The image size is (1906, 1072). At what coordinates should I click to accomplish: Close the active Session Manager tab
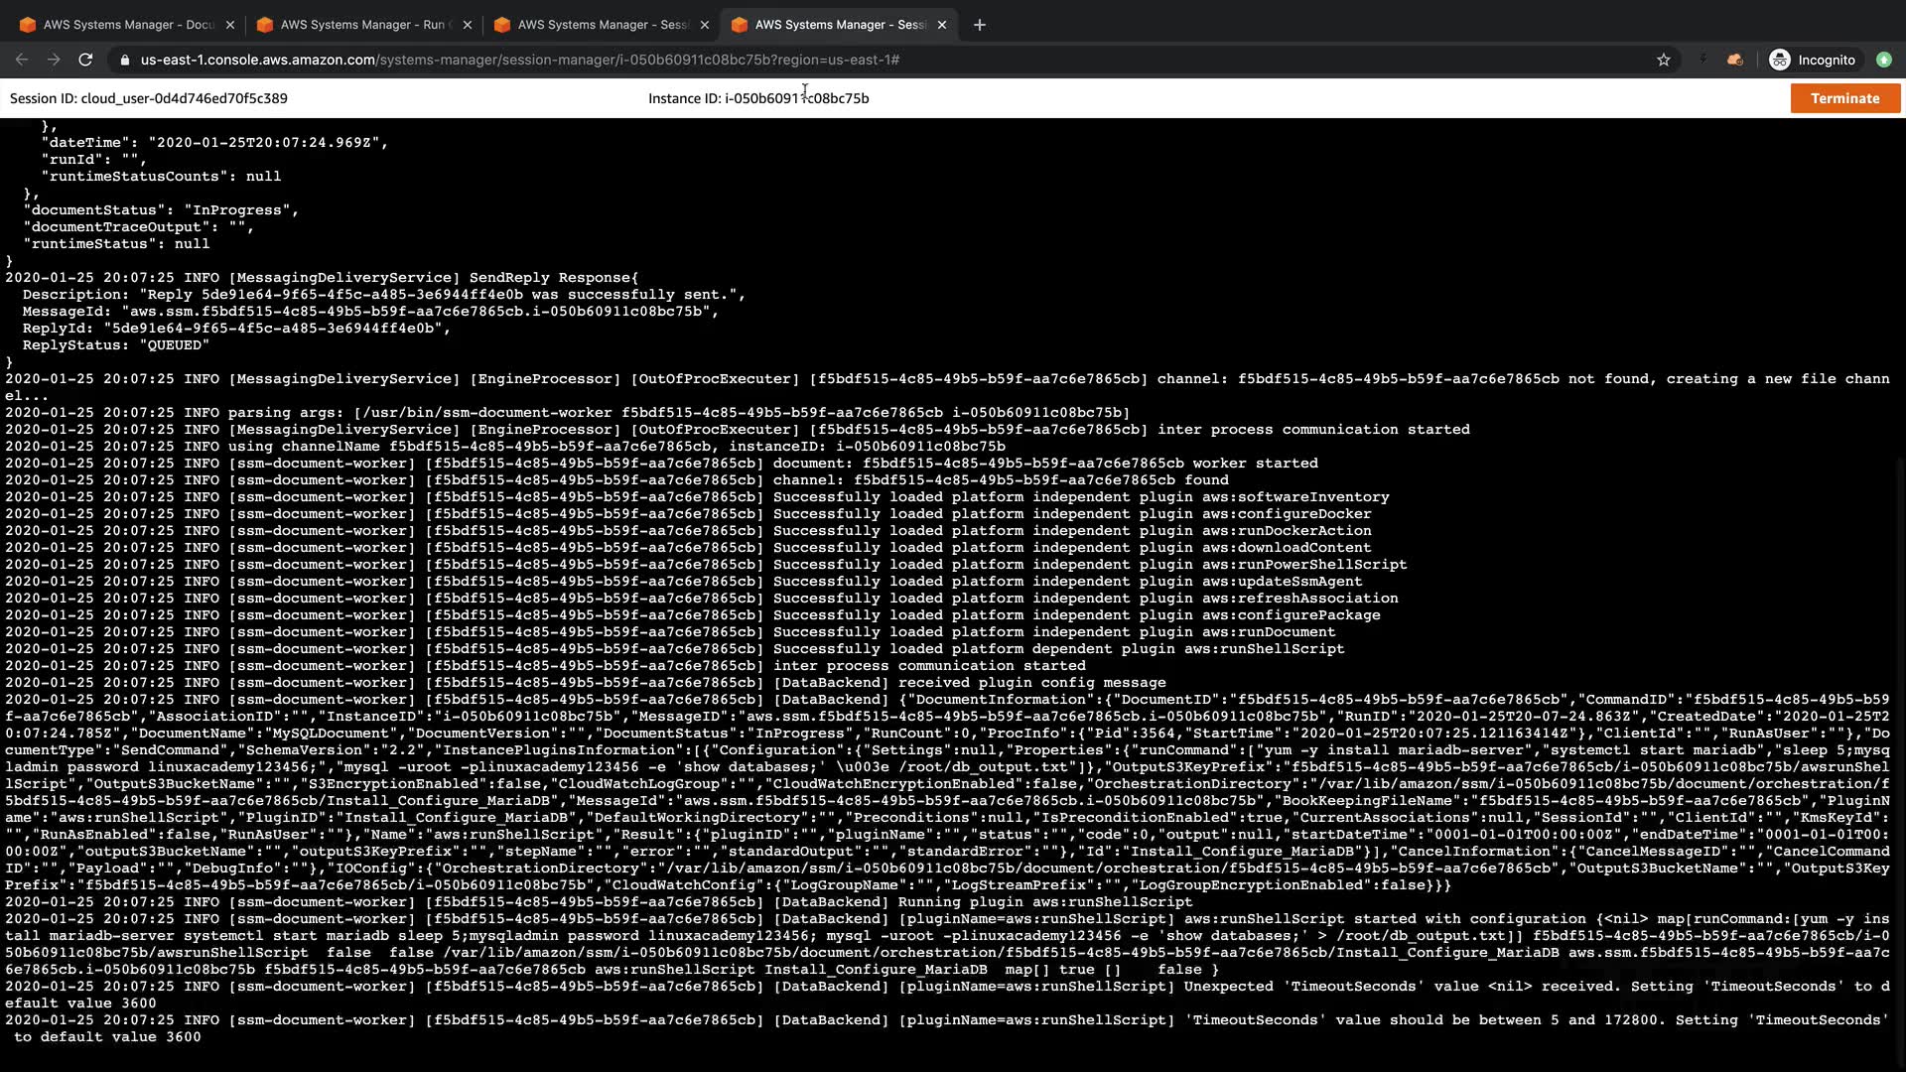click(942, 25)
